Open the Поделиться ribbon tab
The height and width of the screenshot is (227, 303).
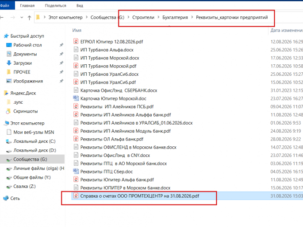click(55, 6)
